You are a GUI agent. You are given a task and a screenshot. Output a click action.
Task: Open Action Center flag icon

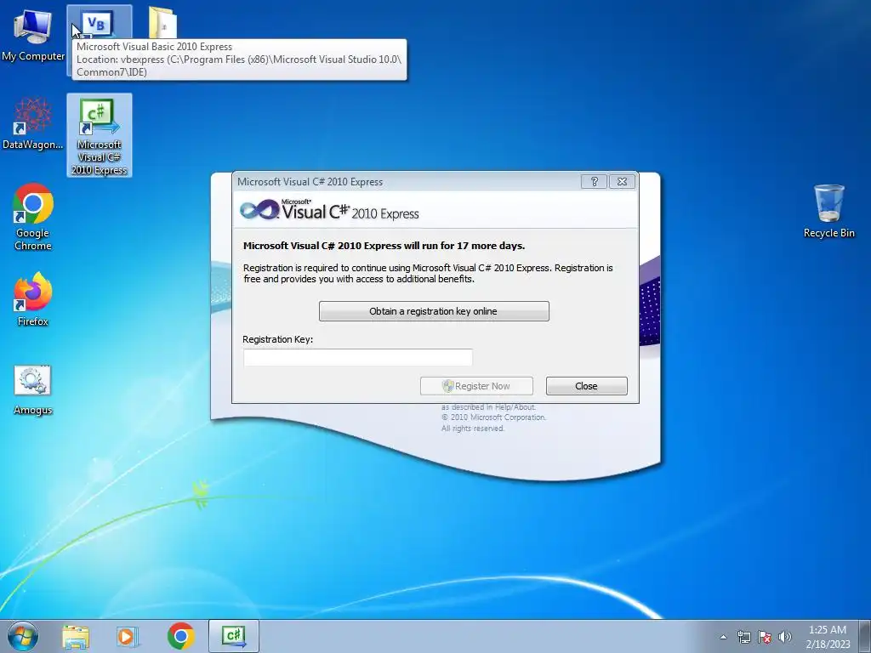tap(765, 637)
